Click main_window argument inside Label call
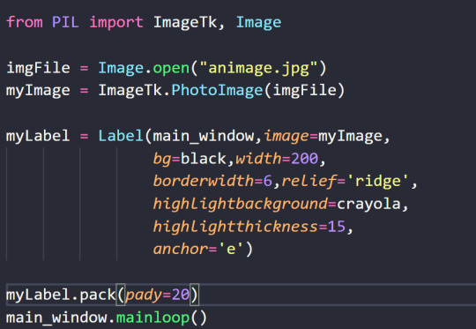The image size is (476, 329). 204,136
